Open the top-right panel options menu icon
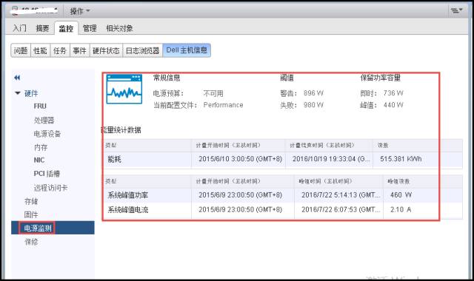Screen dimensions: 474x281 point(456,11)
